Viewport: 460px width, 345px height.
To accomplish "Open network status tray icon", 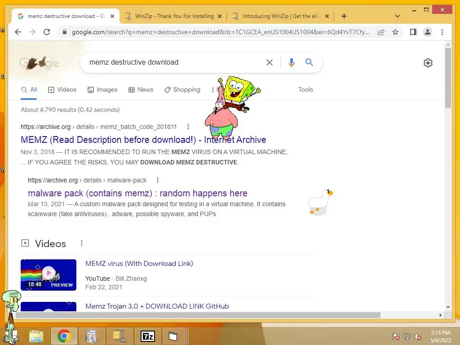I will pos(407,336).
